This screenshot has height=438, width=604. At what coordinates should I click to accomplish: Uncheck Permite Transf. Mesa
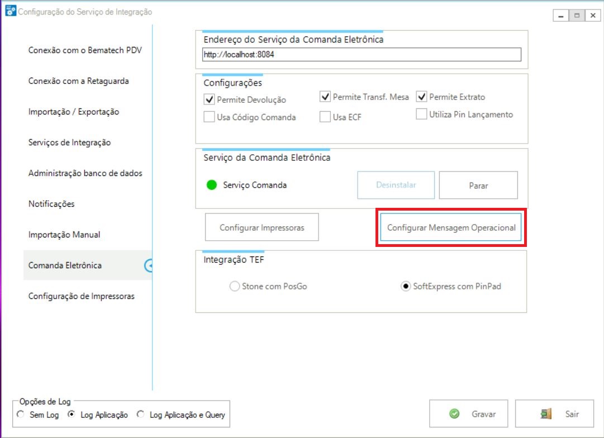pos(325,96)
